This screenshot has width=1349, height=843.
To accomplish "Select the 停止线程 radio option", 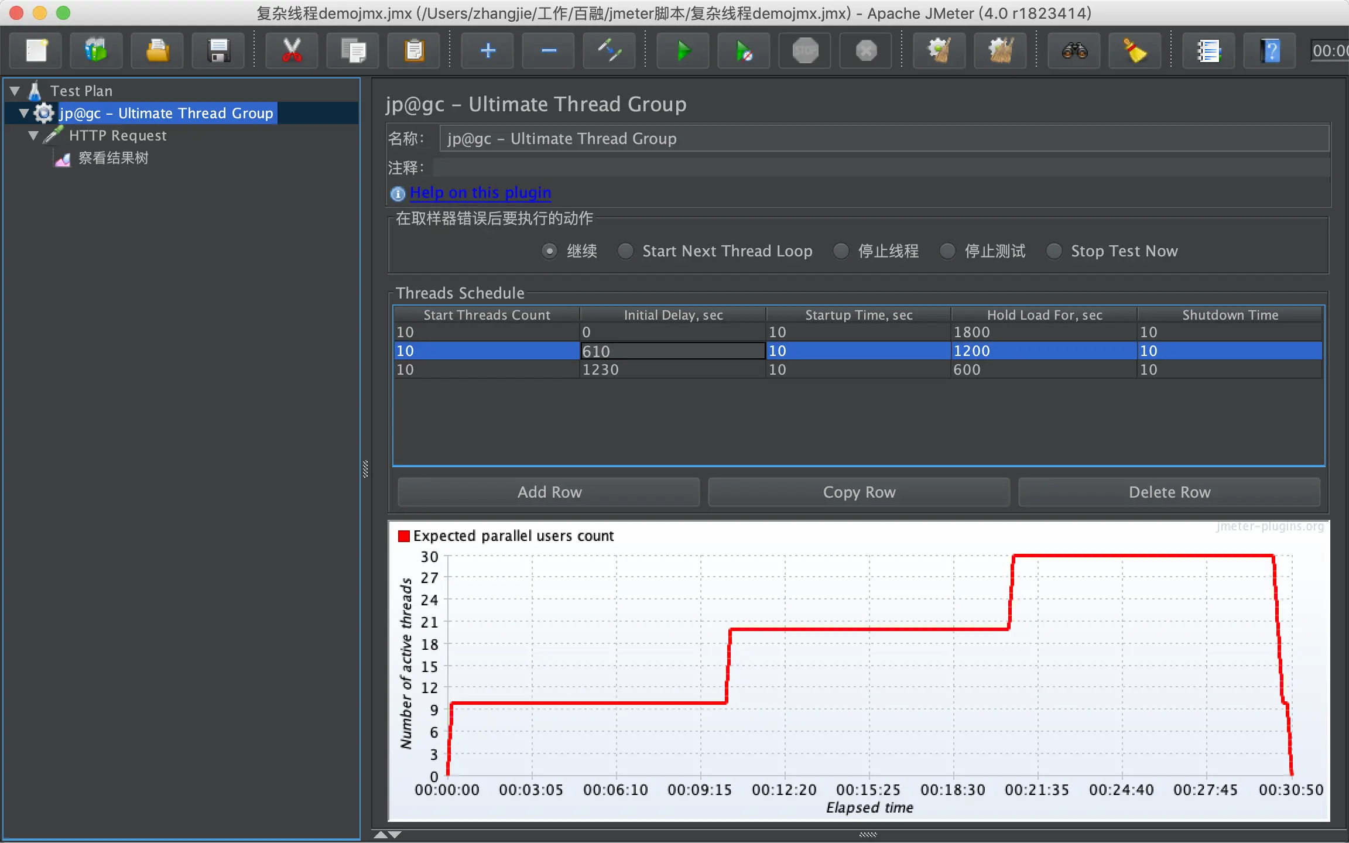I will coord(841,251).
